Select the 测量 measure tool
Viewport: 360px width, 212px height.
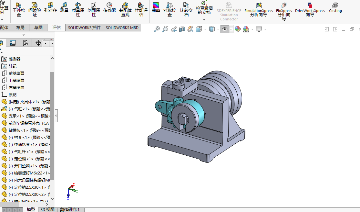[64, 7]
